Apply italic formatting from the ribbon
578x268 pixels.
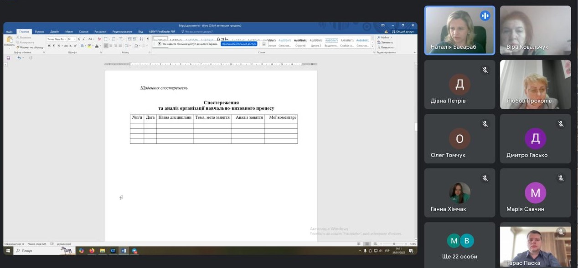54,46
